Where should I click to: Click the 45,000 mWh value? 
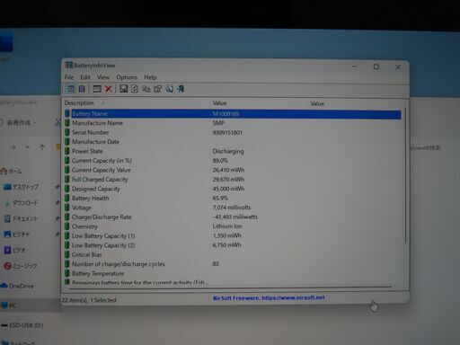tap(228, 189)
